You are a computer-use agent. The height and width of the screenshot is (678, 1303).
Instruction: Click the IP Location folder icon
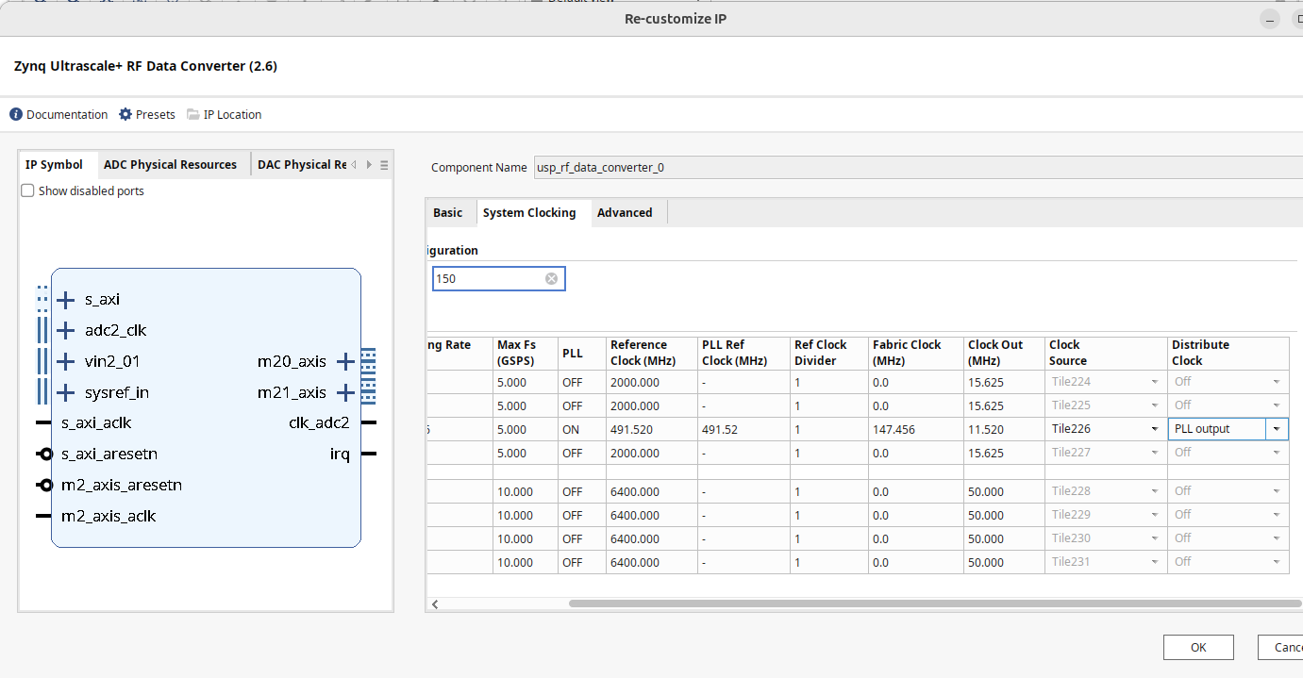(193, 114)
